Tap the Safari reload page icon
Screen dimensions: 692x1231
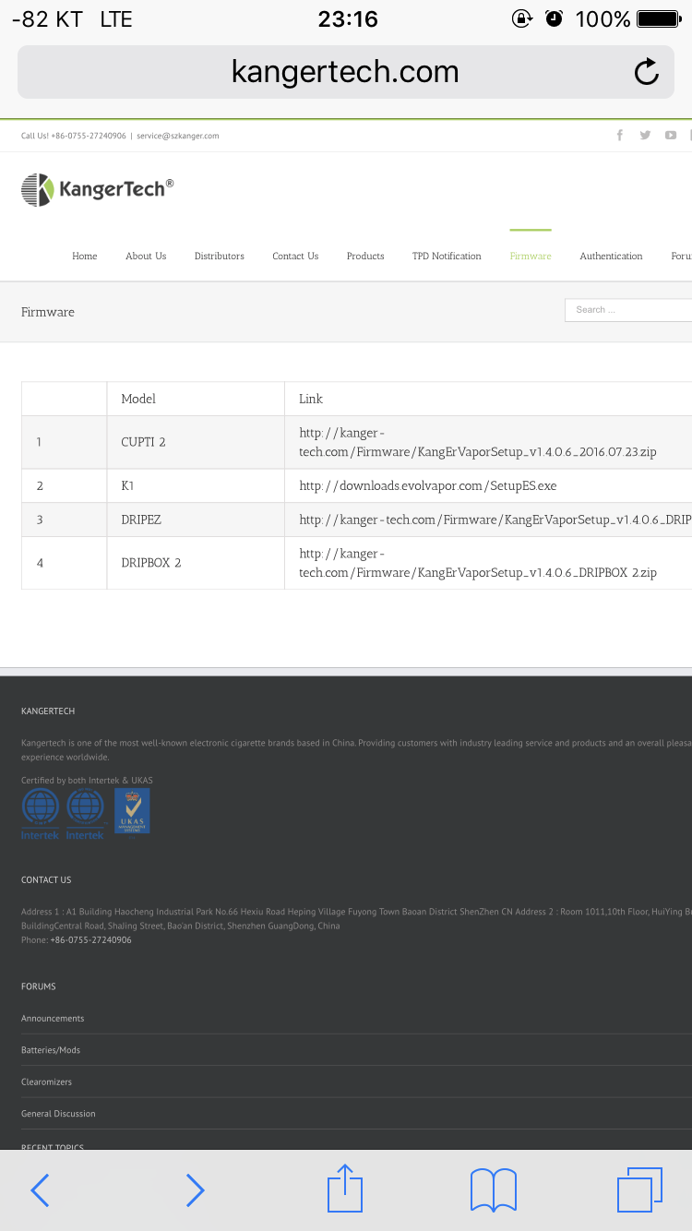(x=647, y=72)
